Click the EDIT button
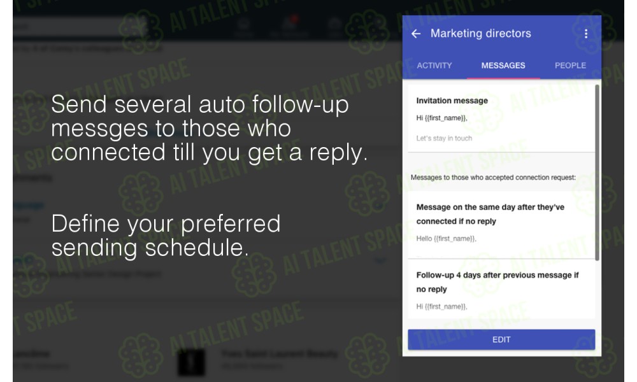Viewport: 637px width, 382px height. 501,339
